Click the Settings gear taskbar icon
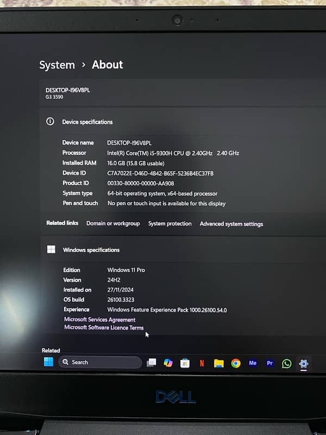The image size is (326, 435). [x=304, y=363]
